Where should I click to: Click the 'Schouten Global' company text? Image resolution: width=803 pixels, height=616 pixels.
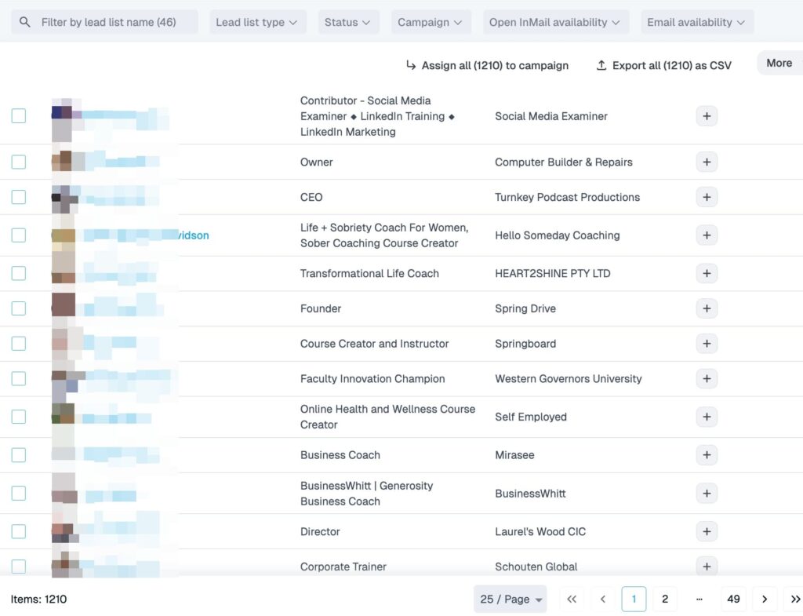click(x=536, y=567)
